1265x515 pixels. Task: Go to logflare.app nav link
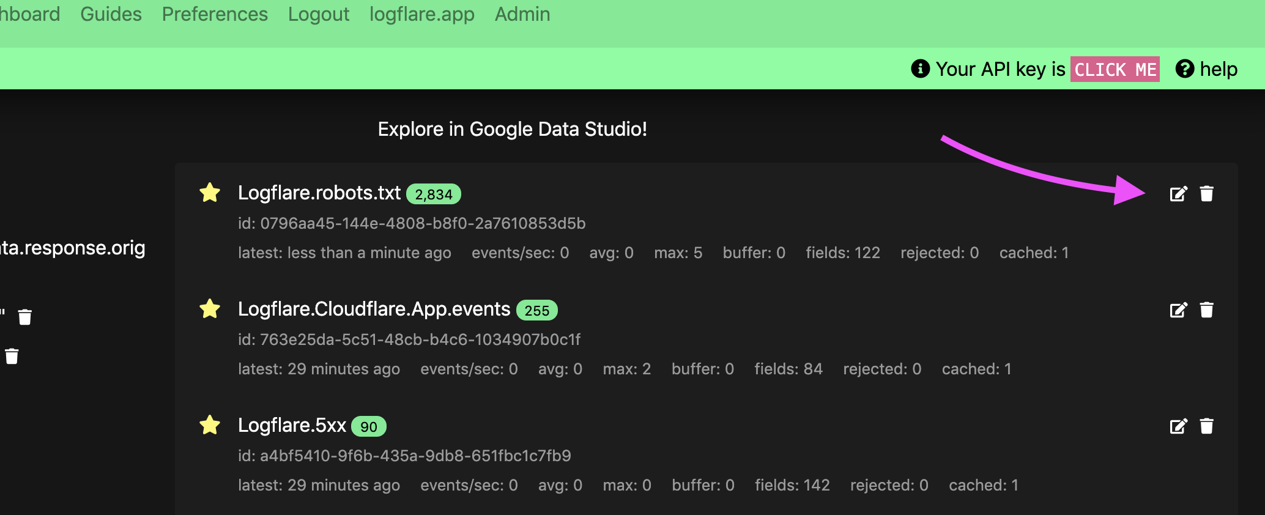point(421,14)
